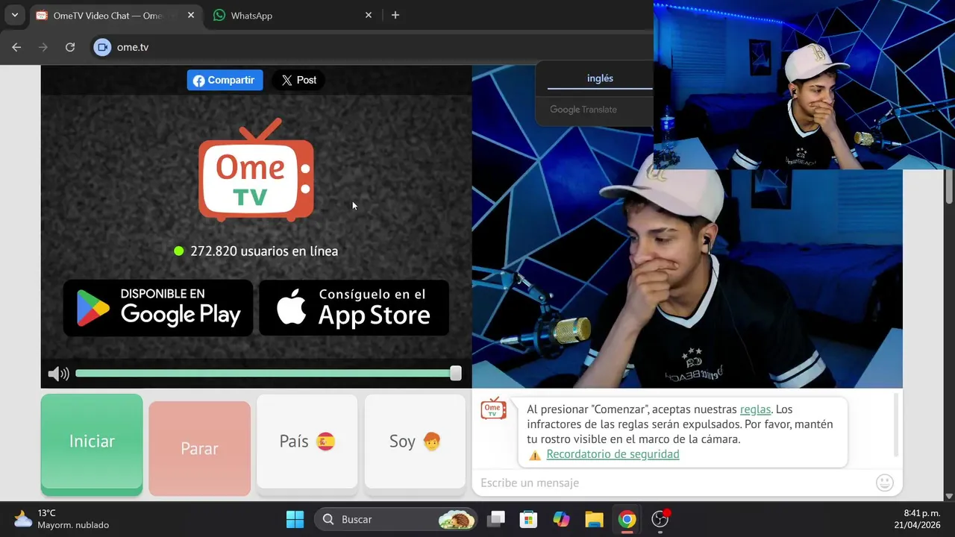Open the tab search dropdown arrow
Viewport: 955px width, 537px height.
(x=14, y=15)
